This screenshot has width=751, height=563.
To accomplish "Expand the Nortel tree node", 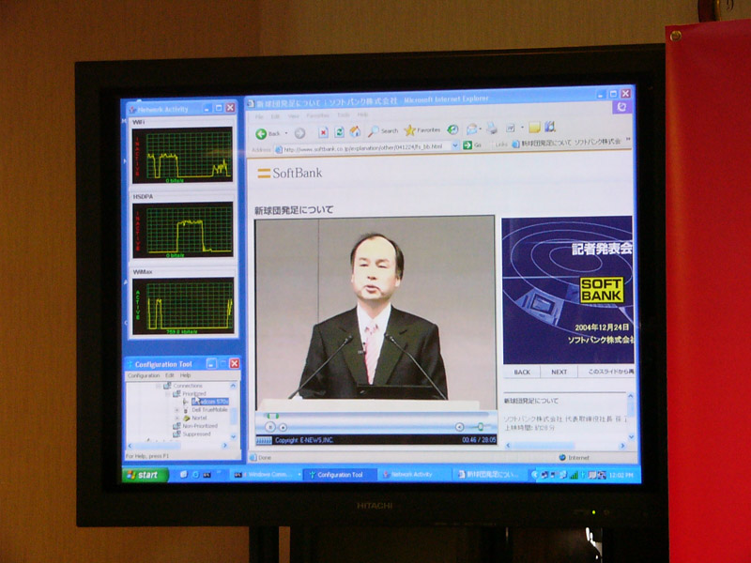I will (176, 418).
